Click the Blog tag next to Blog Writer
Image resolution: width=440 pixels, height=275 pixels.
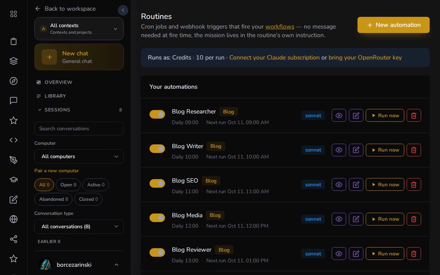tap(216, 146)
